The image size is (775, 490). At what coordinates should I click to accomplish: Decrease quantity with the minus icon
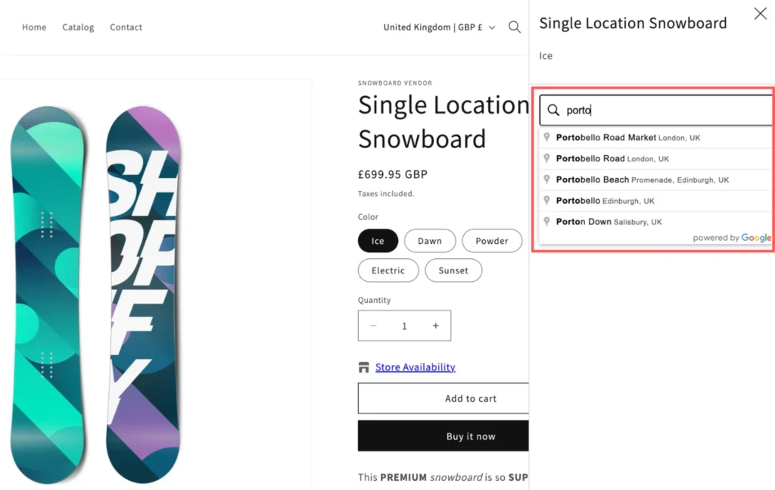pos(373,326)
